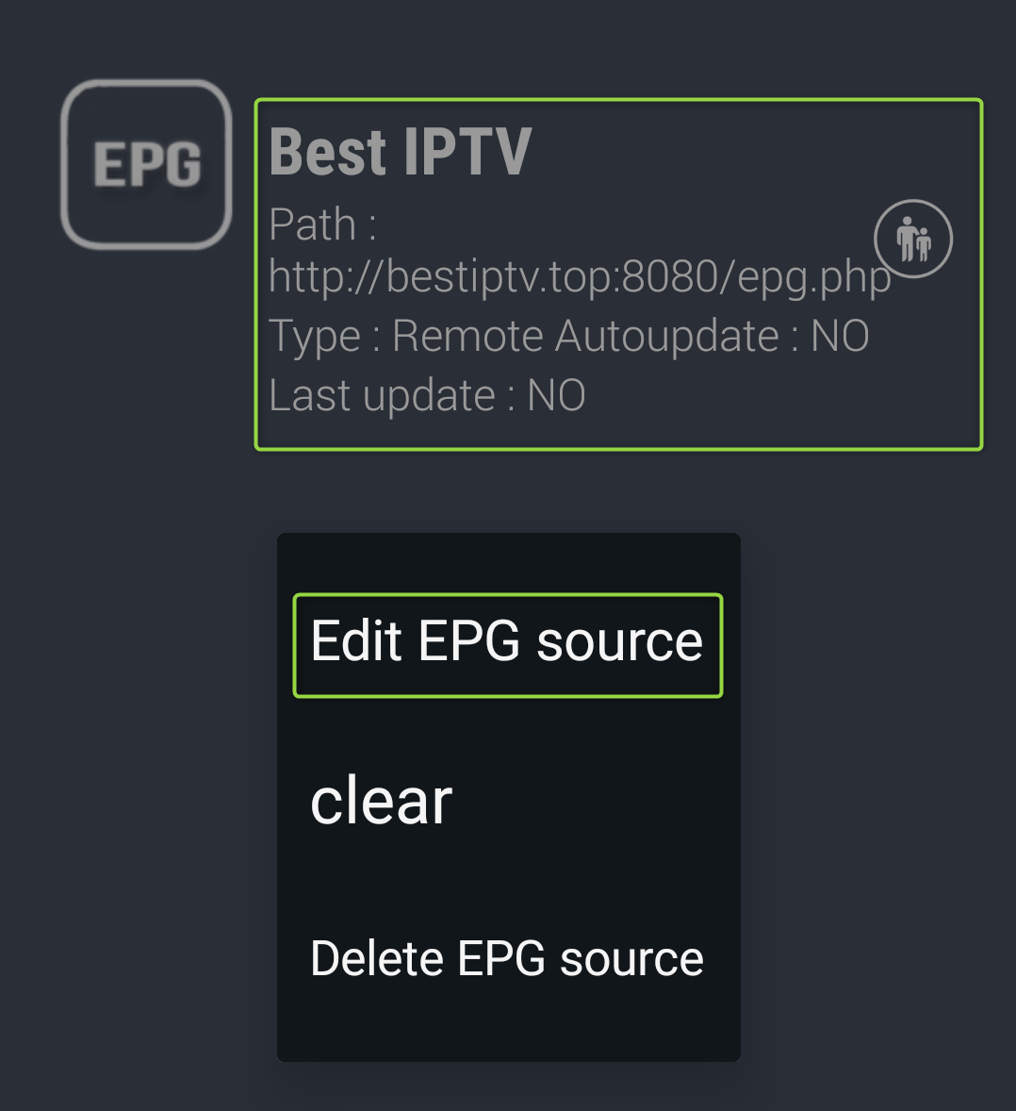Image resolution: width=1016 pixels, height=1111 pixels.
Task: Click the word Edit in menu
Action: [x=356, y=640]
